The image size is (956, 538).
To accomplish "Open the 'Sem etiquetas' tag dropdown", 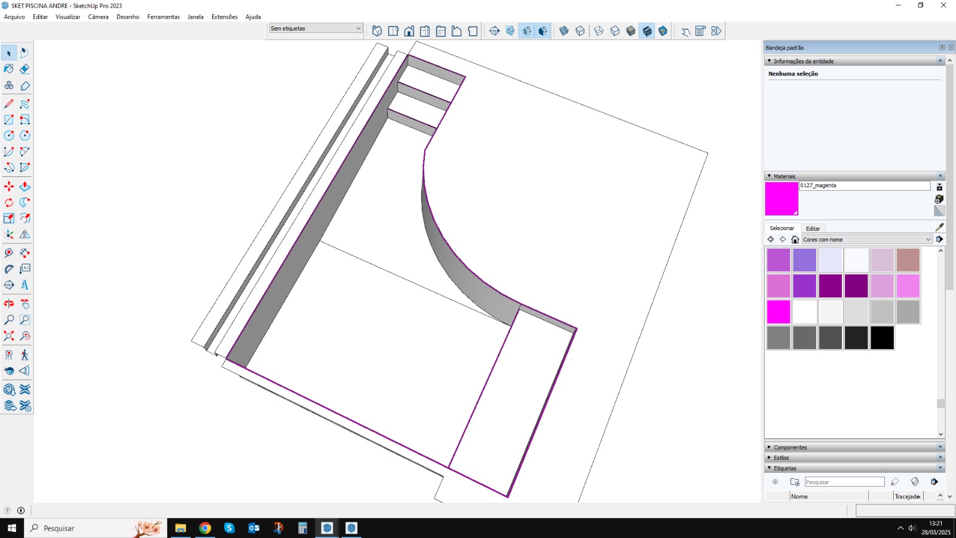I will (x=315, y=28).
